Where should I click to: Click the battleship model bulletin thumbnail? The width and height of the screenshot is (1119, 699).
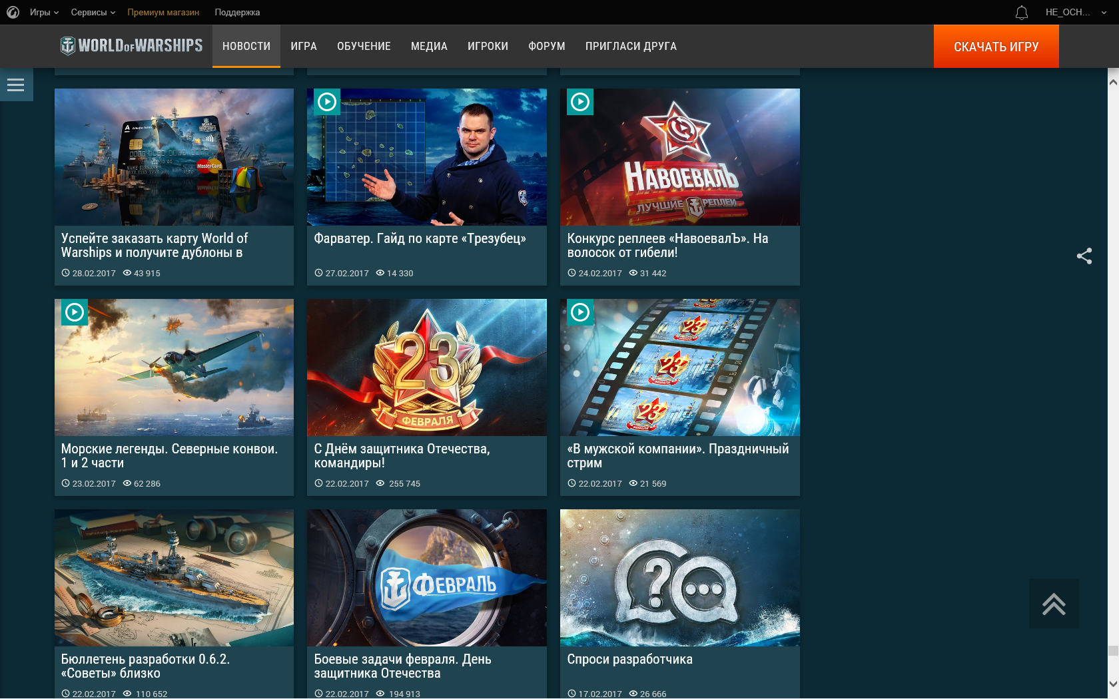pyautogui.click(x=174, y=578)
